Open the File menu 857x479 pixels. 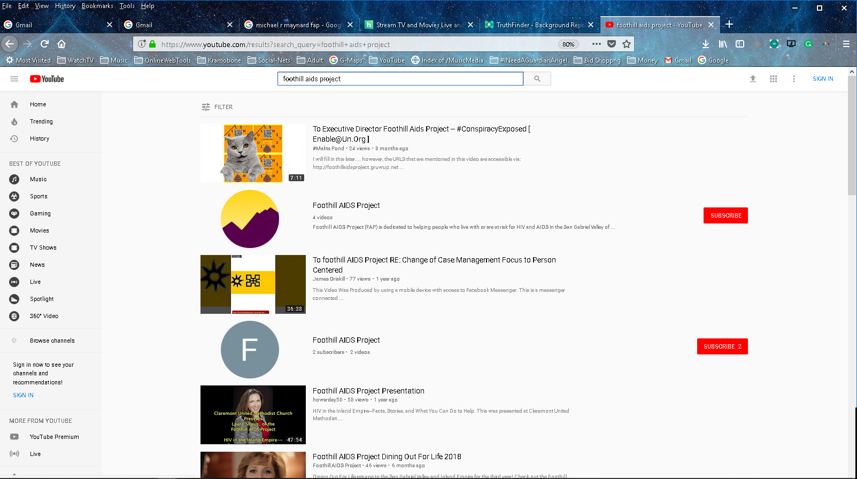(x=7, y=6)
